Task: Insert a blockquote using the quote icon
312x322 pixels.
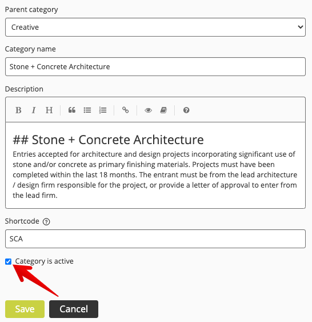Action: [72, 110]
